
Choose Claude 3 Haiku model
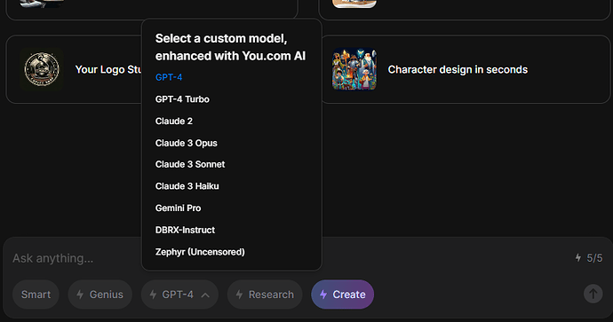187,186
